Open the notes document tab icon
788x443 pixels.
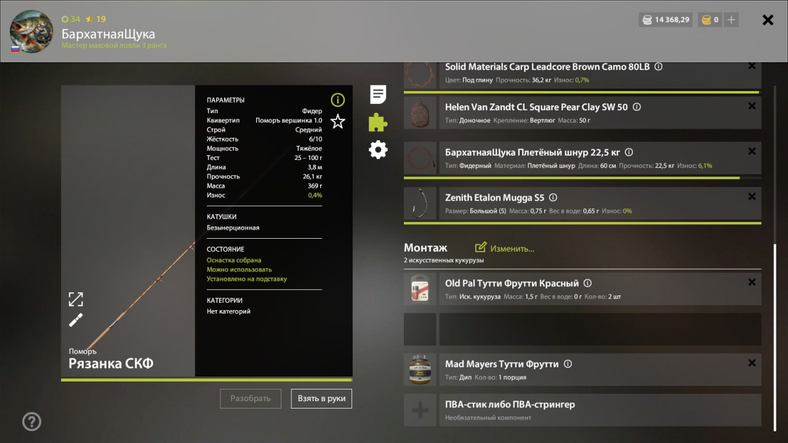[378, 95]
